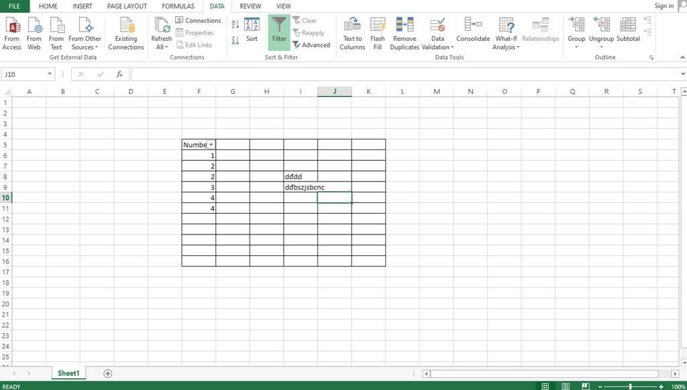
Task: Open Outline dialog launcher
Action: (x=651, y=58)
